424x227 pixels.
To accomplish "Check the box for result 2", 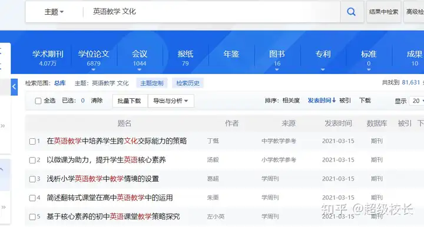I will coord(32,160).
